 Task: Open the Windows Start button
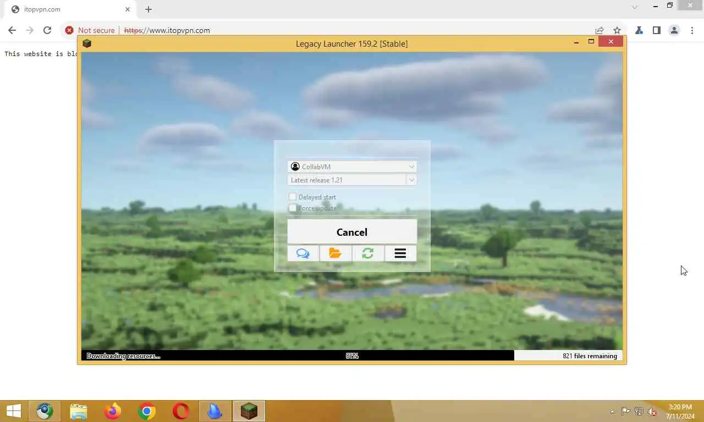pyautogui.click(x=13, y=411)
